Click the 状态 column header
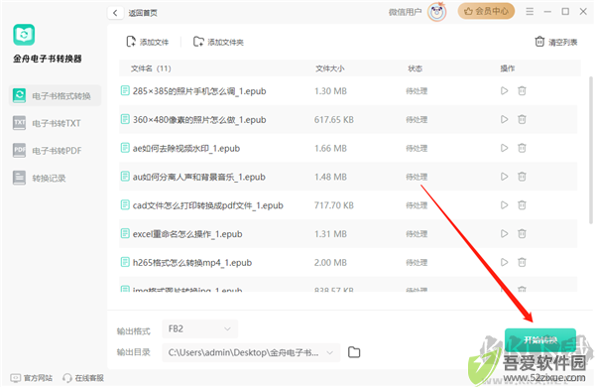Viewport: 595px width, 387px height. click(x=416, y=68)
